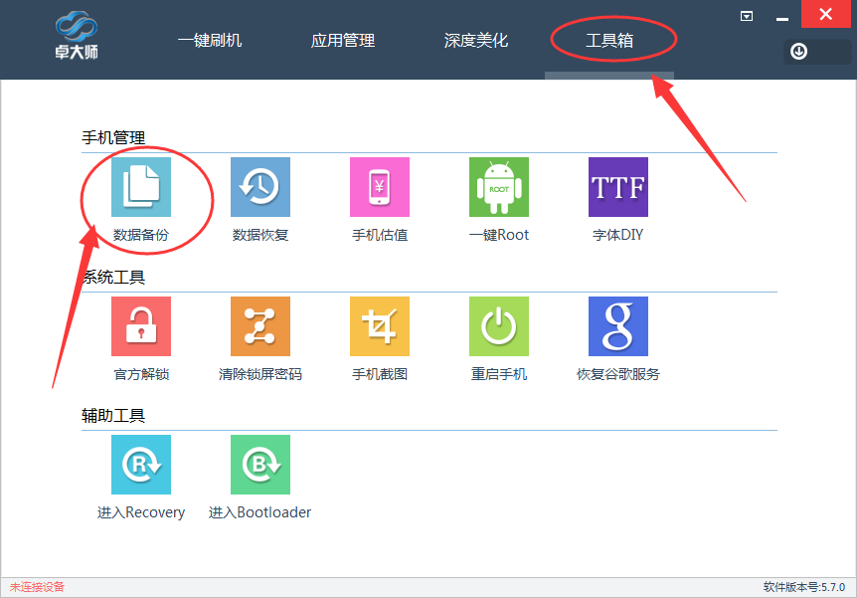Open the download icon at top right
The image size is (857, 598).
pos(798,51)
